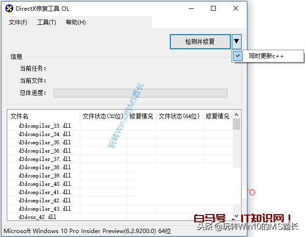Click the 文件状态(32位) column header

[103, 116]
